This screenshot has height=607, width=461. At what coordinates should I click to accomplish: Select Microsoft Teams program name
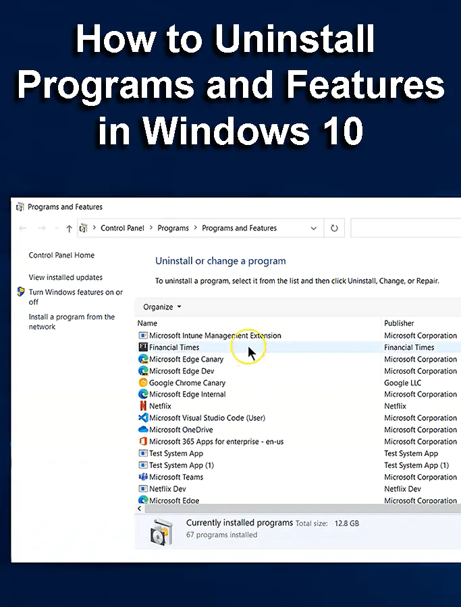click(176, 477)
